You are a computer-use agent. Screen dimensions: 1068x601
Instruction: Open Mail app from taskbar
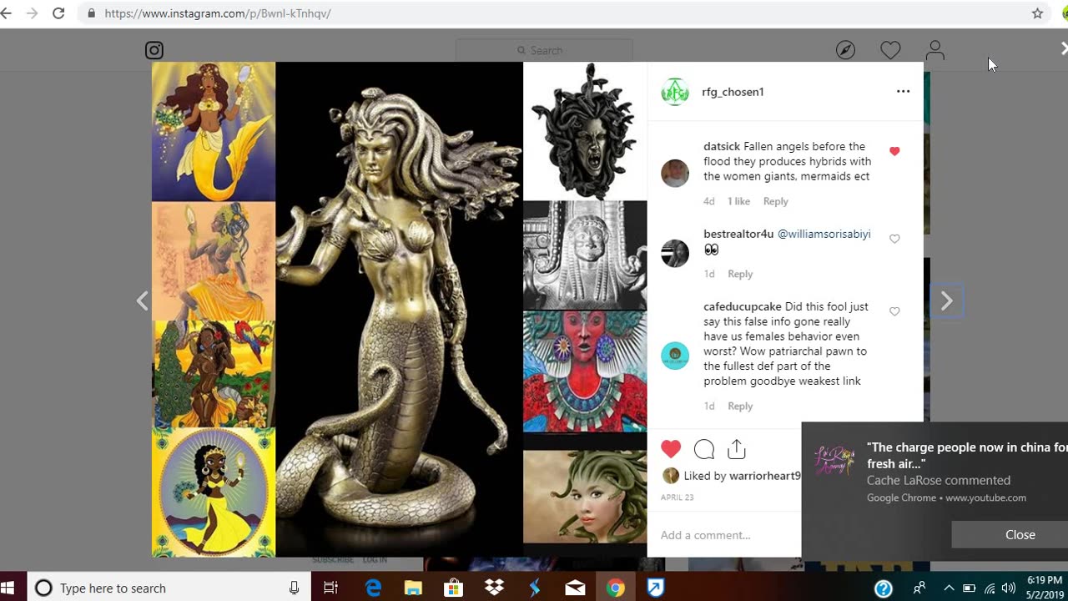tap(575, 588)
